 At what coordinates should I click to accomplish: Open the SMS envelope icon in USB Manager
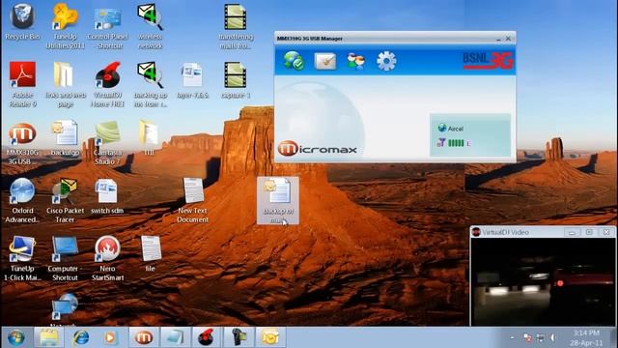click(x=325, y=61)
